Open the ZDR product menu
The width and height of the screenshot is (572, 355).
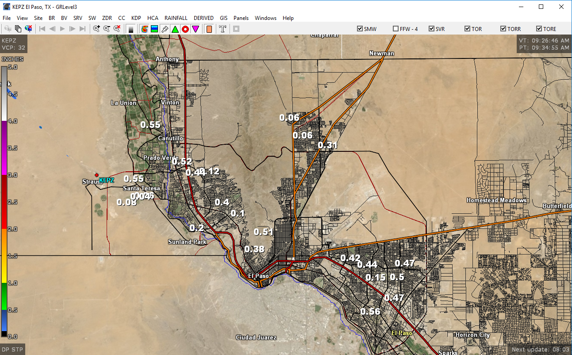(x=107, y=18)
